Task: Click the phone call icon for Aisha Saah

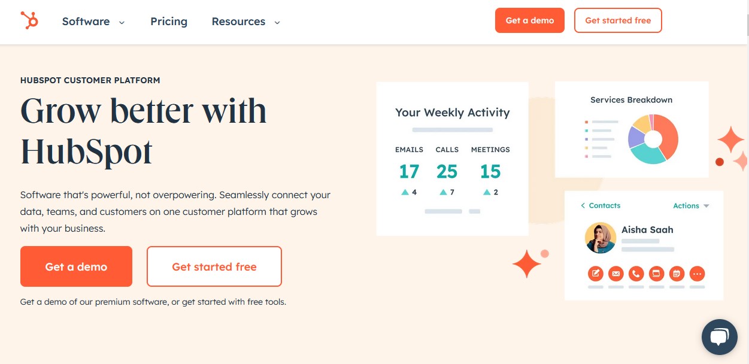Action: tap(636, 274)
